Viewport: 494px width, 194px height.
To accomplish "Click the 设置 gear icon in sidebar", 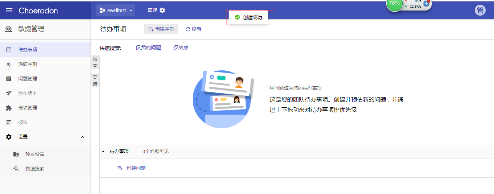I will [x=9, y=137].
